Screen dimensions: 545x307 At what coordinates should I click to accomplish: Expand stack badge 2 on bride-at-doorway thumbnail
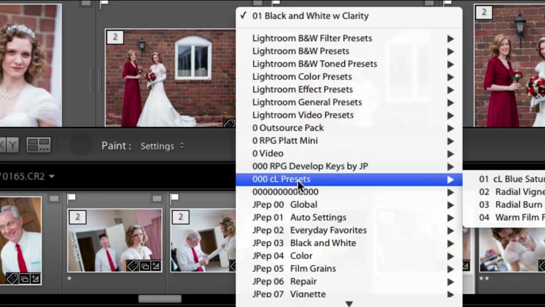(x=77, y=217)
